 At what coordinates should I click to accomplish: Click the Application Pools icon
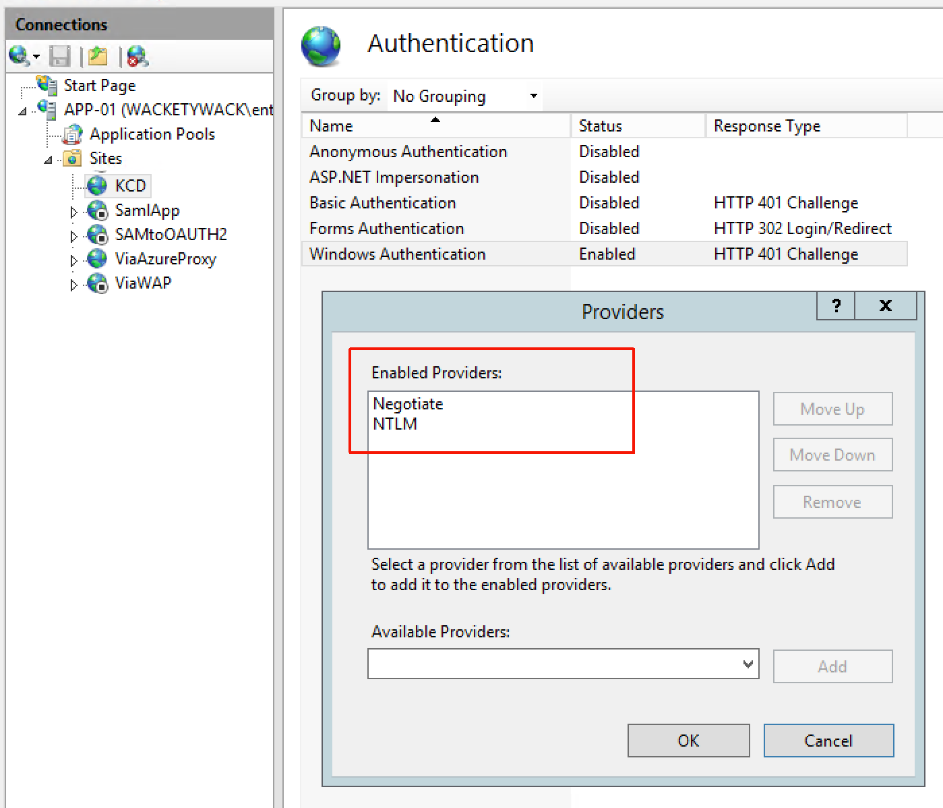click(x=73, y=134)
